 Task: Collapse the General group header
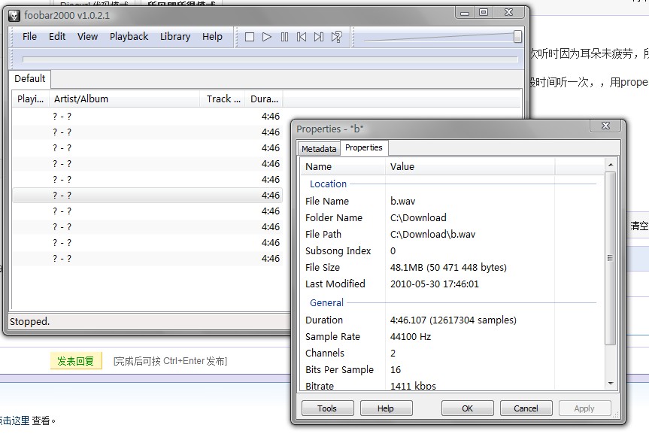[326, 302]
